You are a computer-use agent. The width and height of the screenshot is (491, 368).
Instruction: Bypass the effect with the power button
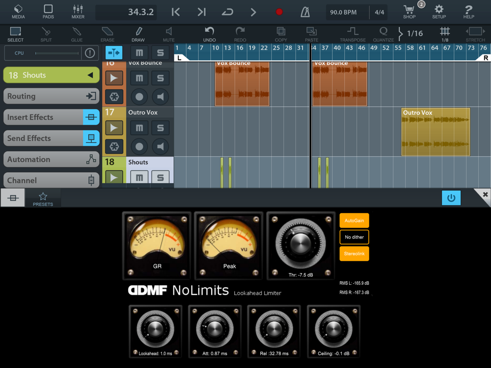451,198
